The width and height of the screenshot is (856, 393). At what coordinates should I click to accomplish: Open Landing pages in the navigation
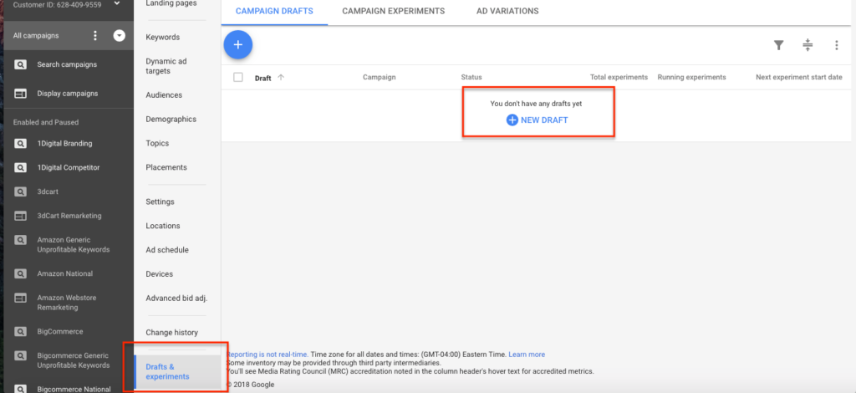171,3
